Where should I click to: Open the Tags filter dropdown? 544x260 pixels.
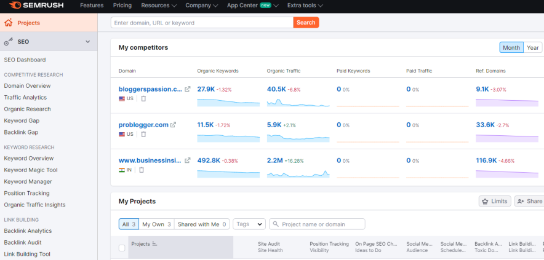pos(249,224)
